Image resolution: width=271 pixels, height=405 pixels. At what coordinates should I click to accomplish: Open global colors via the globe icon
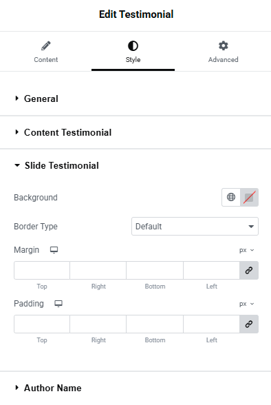231,197
